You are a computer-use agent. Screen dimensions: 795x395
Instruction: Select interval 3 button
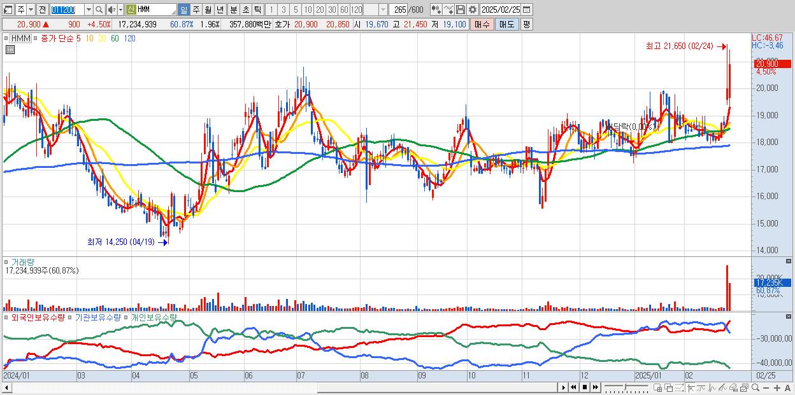click(x=283, y=10)
